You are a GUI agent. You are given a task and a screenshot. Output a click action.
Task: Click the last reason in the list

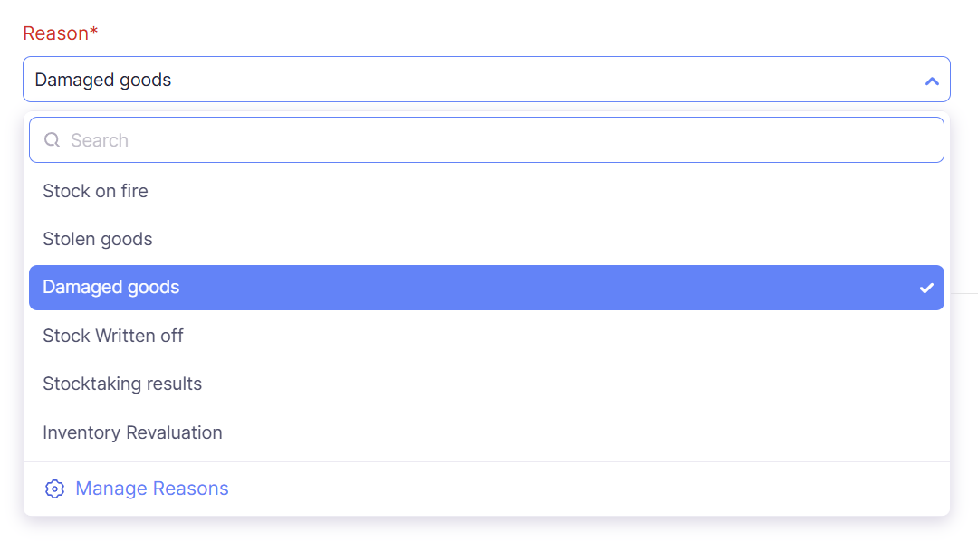[x=132, y=432]
